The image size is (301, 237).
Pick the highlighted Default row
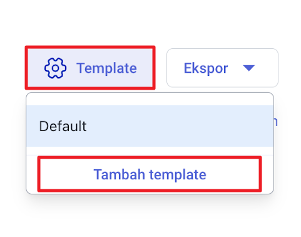150,126
